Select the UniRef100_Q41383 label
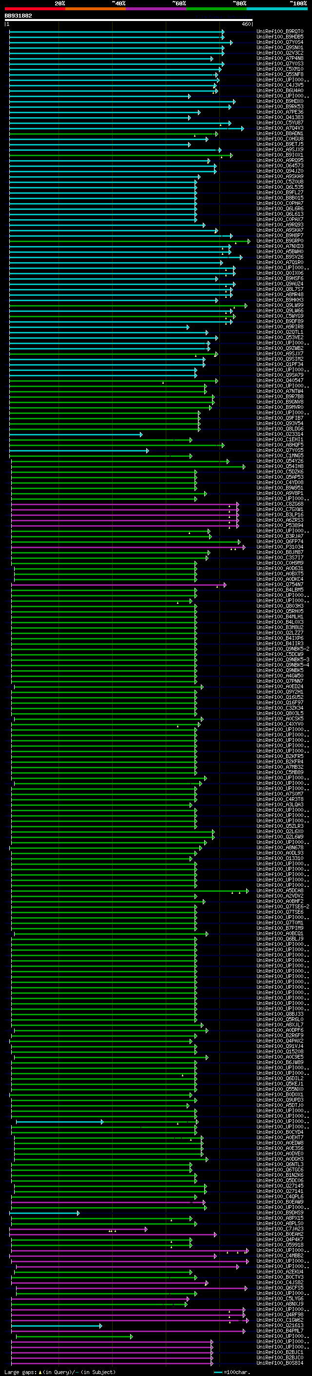312x1376 pixels. [280, 118]
